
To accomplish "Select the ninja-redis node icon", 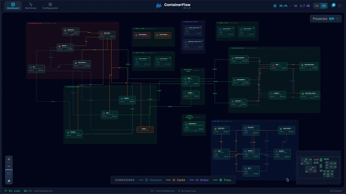I will click(x=102, y=34).
